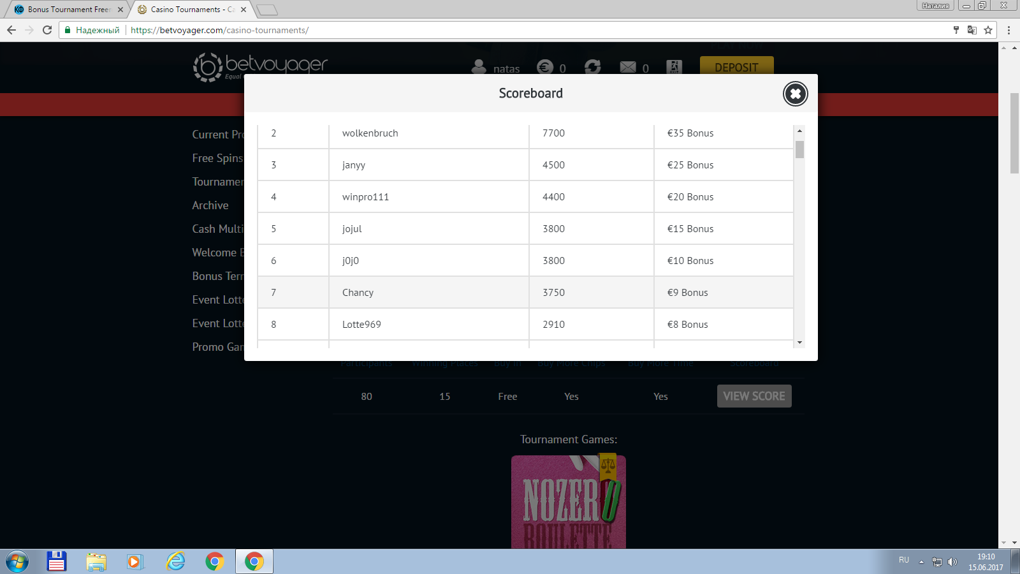
Task: Click the scoreboard scrollbar thumb
Action: (x=799, y=149)
